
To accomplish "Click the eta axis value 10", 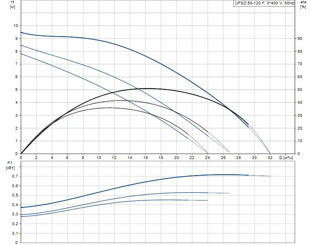I will (x=300, y=141).
